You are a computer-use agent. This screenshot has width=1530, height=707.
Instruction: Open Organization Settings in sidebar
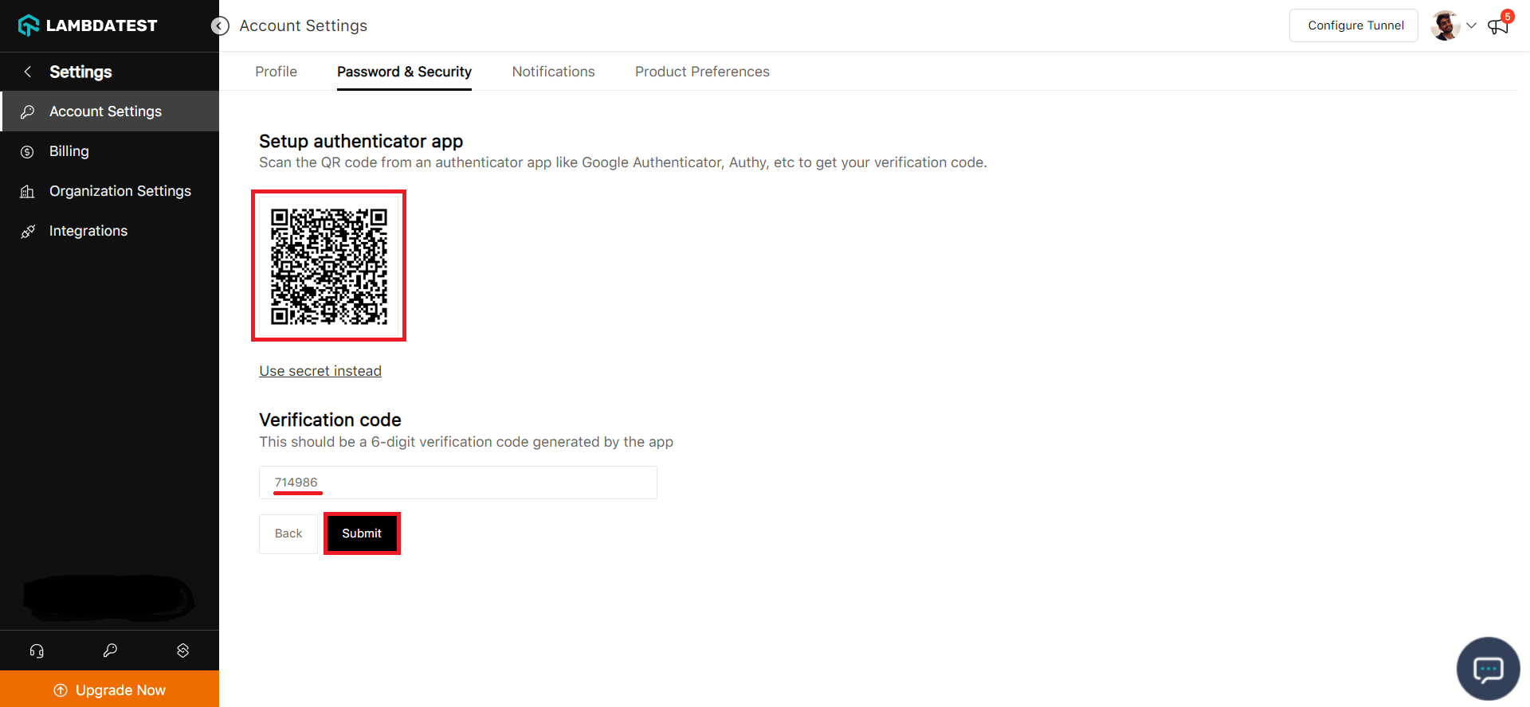click(120, 191)
